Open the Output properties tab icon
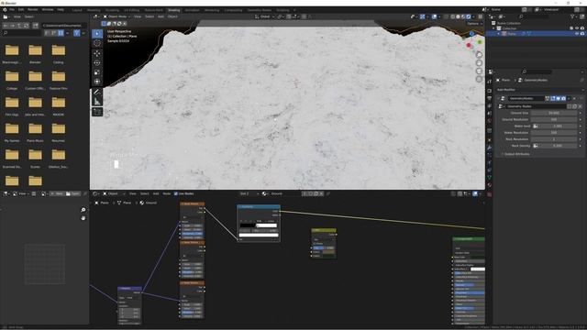Viewport: 587px width, 330px height. pyautogui.click(x=489, y=98)
